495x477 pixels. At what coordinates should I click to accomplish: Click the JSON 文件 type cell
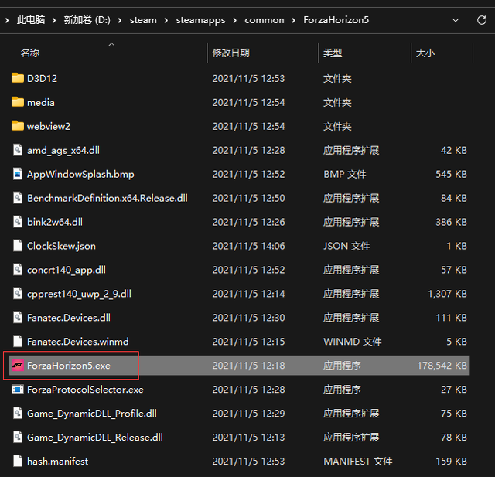(346, 246)
